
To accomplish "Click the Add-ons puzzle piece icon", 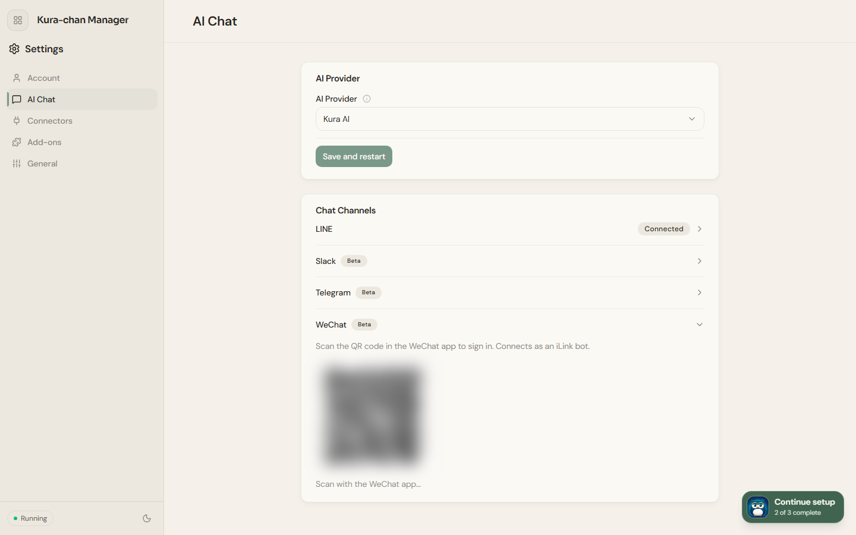I will [17, 142].
